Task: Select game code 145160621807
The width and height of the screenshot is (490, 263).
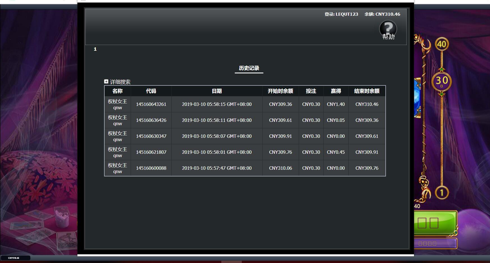Action: [151, 152]
